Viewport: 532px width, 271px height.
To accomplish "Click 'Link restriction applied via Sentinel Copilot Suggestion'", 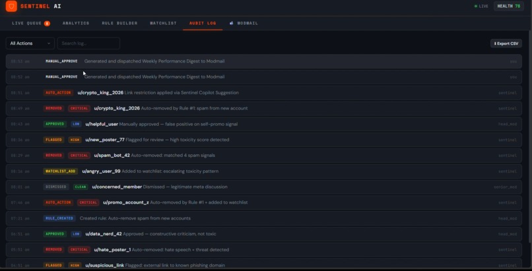I will point(182,92).
